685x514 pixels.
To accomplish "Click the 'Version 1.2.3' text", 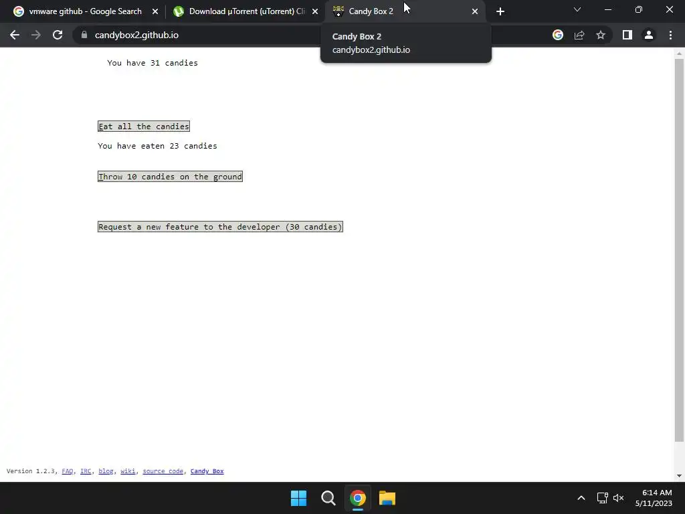I will tap(31, 471).
